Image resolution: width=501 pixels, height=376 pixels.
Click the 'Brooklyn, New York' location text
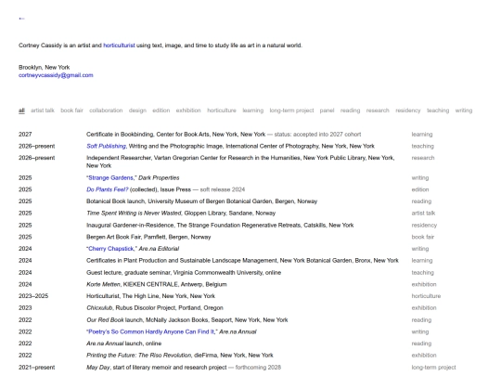coord(45,68)
